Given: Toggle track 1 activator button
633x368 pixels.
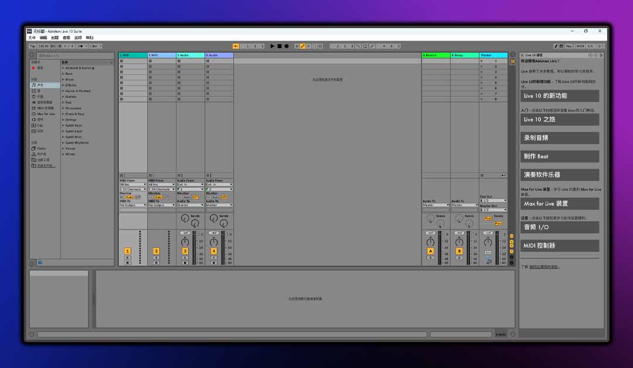Looking at the screenshot, I should pos(128,251).
